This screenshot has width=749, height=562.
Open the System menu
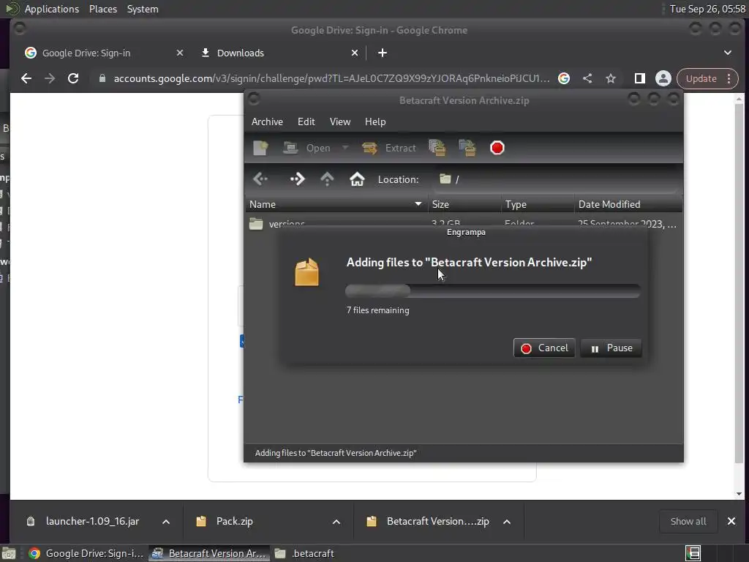click(143, 9)
